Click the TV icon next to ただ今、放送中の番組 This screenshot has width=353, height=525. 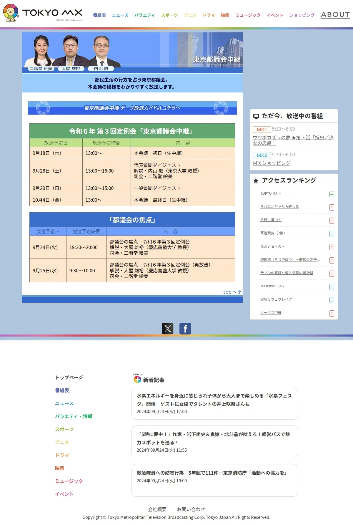coord(256,116)
